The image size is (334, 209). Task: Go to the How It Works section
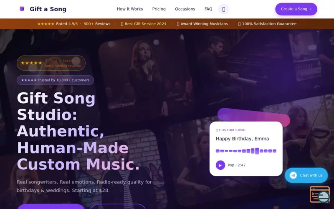point(130,9)
